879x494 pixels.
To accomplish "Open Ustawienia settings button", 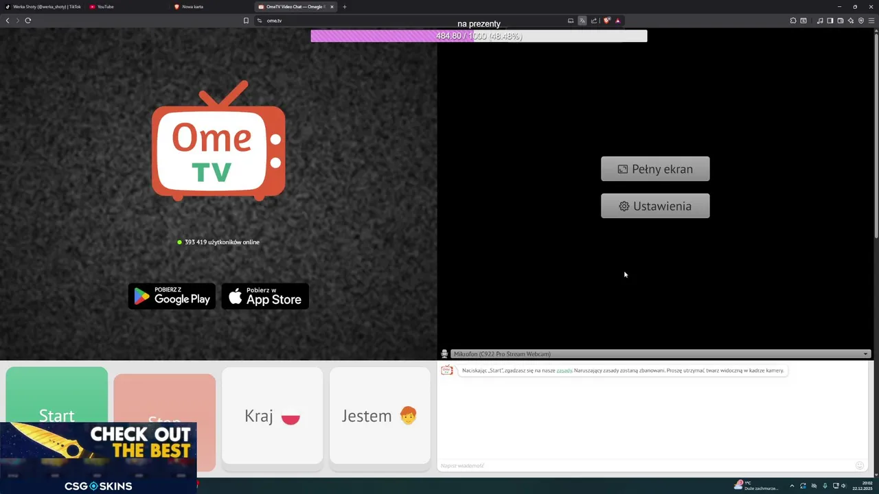I will point(655,206).
